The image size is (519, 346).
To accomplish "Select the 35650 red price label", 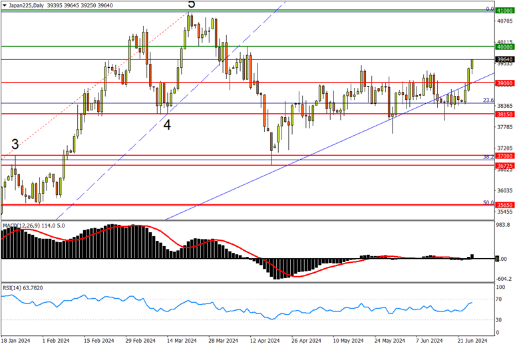I will [x=505, y=205].
